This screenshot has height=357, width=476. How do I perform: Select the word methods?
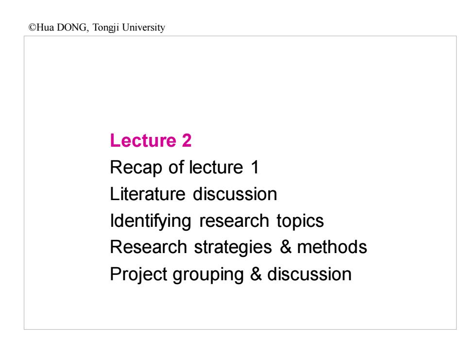coord(332,247)
